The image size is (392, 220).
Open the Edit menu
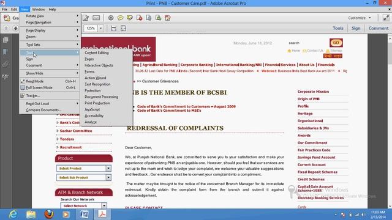coord(14,10)
